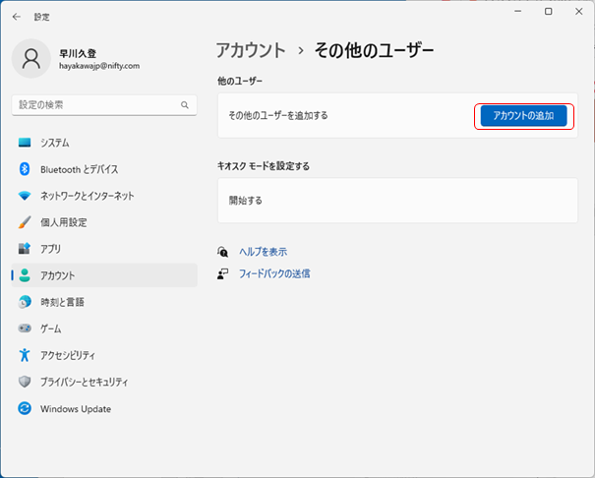The width and height of the screenshot is (595, 478).
Task: Open アクセシビリティ settings page
Action: pyautogui.click(x=67, y=355)
